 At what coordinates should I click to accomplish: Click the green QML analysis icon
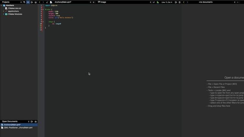coord(158,2)
